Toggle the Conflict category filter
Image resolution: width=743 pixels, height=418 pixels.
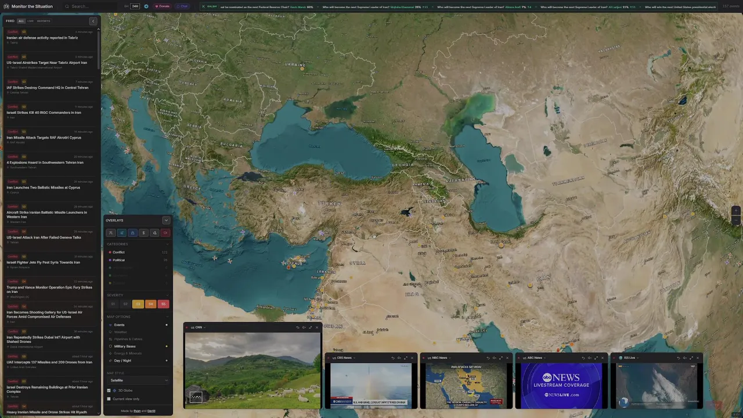tap(138, 252)
